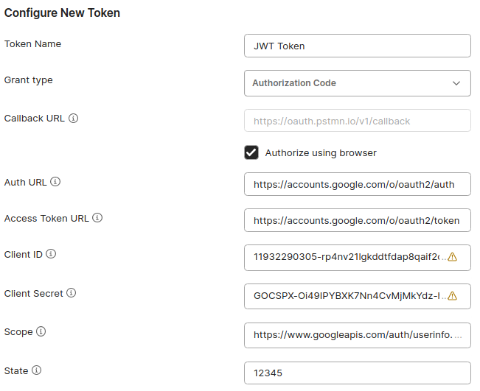
Task: Click the Client Secret info icon
Action: [71, 293]
